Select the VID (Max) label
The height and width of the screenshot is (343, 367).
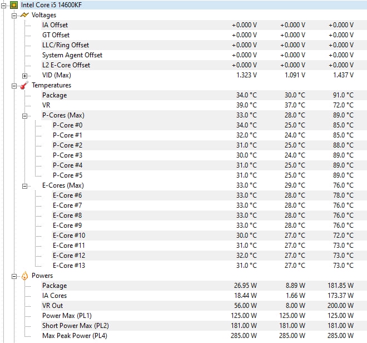tap(57, 75)
